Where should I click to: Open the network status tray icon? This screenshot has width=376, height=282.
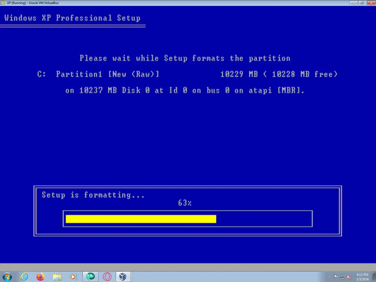[x=342, y=277]
